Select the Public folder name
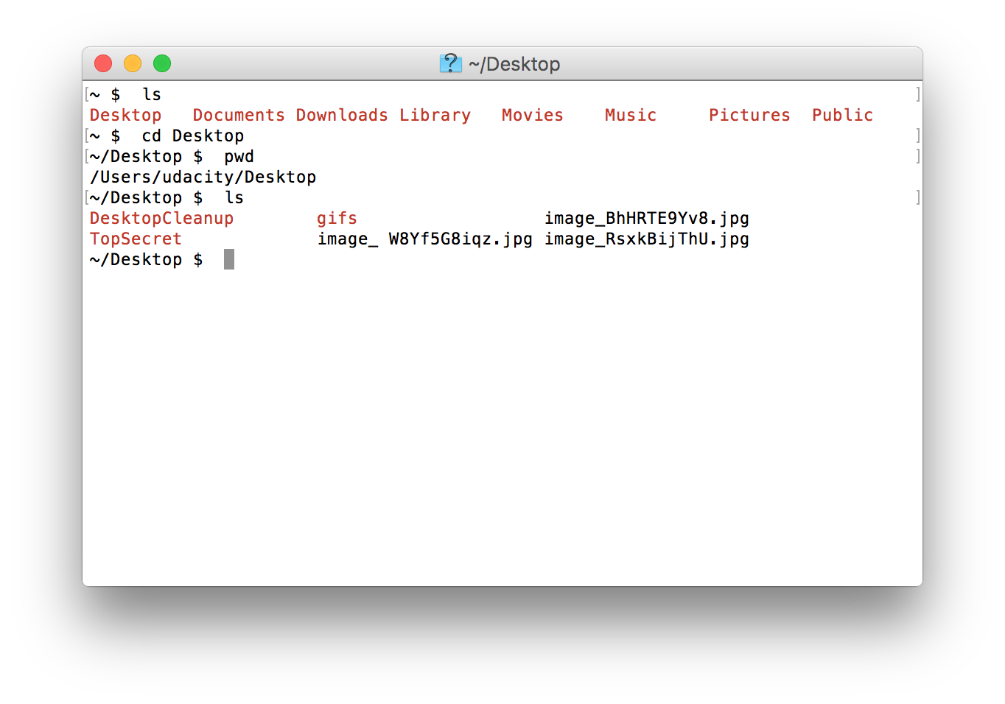 point(842,115)
